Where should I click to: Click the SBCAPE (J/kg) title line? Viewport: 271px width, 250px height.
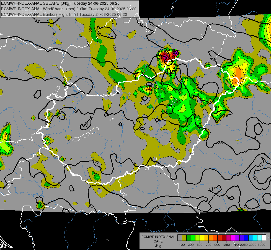tap(60, 3)
